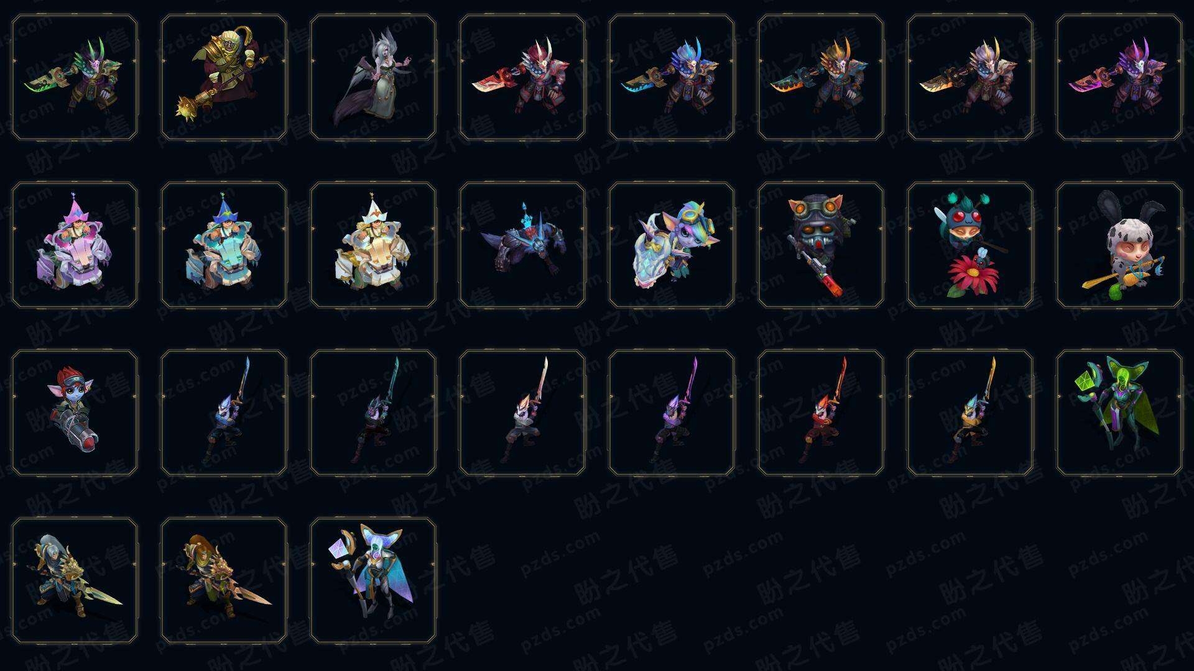This screenshot has width=1194, height=671.
Task: Choose the gold-helmeted lancer chroma tile
Action: (x=224, y=580)
